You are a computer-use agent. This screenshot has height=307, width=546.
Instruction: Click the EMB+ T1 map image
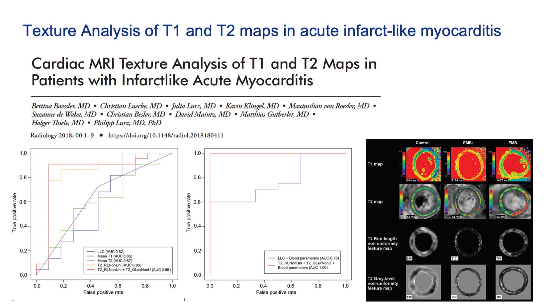point(468,164)
